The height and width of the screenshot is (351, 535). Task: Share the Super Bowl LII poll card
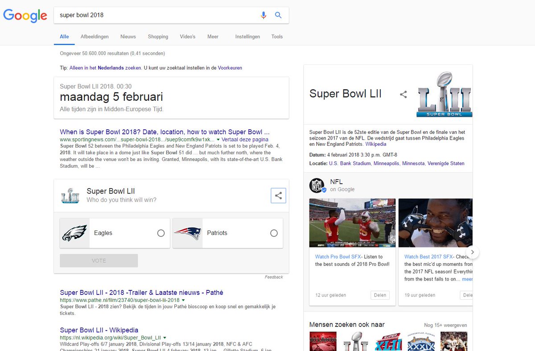(278, 195)
